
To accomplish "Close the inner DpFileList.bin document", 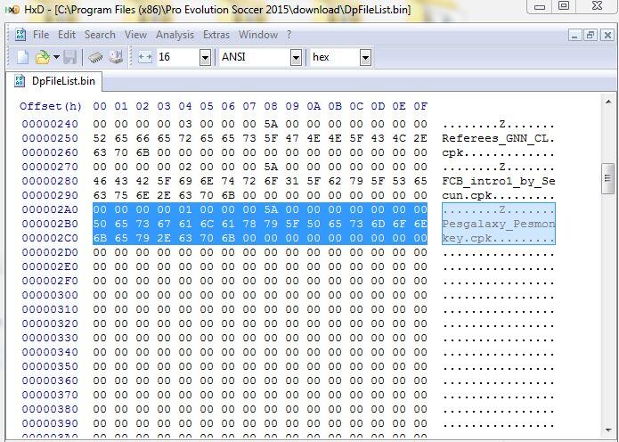I will [607, 35].
